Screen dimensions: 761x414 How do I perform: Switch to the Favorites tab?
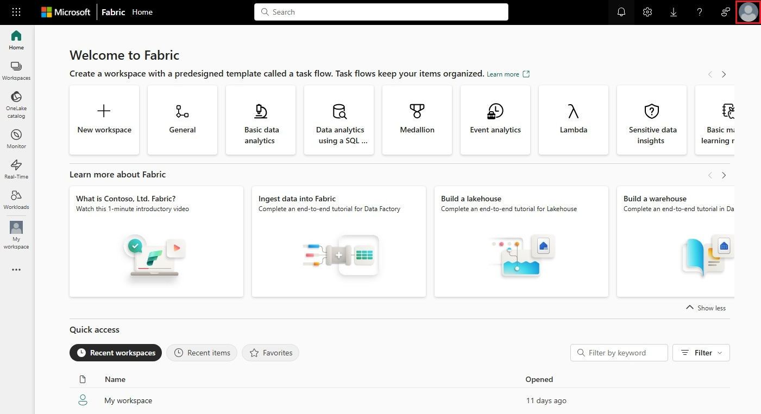click(271, 353)
